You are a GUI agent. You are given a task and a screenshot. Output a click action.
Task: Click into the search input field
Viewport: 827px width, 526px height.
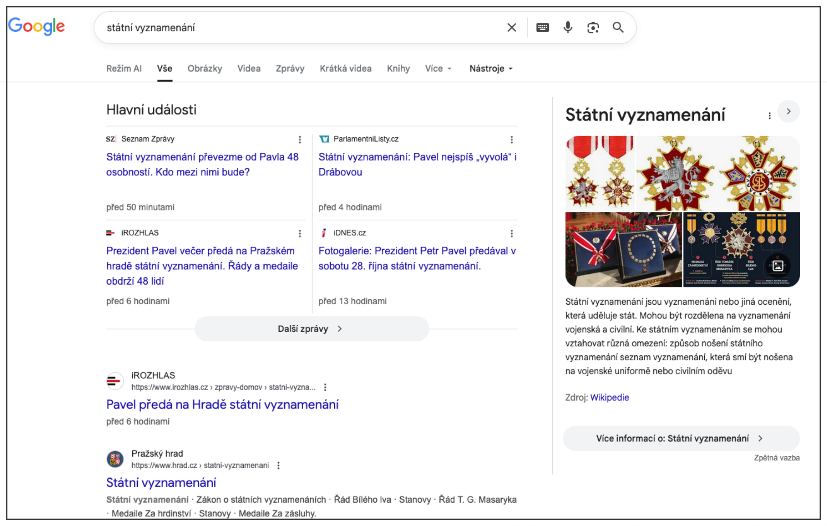click(x=293, y=28)
